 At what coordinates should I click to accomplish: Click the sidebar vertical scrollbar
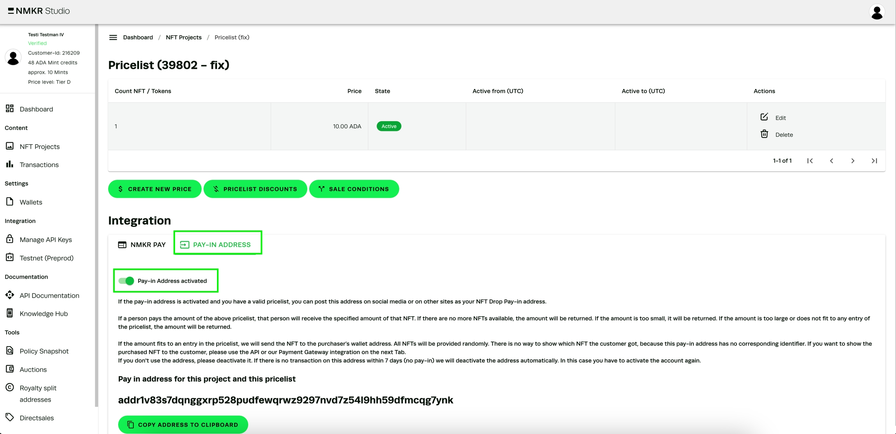click(x=96, y=214)
